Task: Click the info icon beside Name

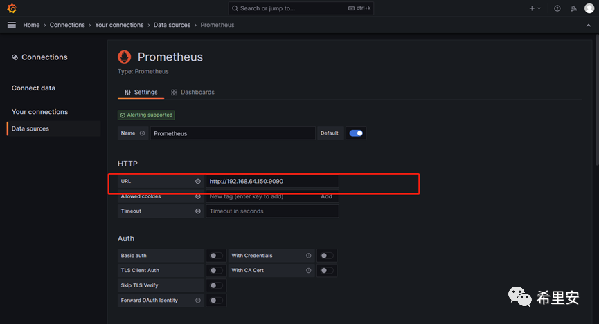Action: tap(143, 133)
